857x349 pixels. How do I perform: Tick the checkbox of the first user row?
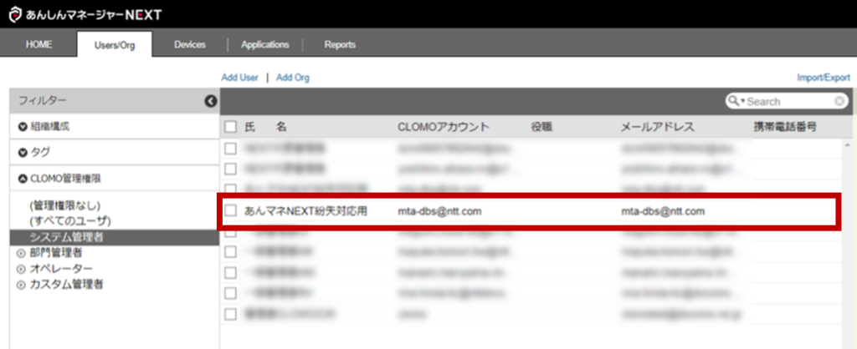point(231,149)
